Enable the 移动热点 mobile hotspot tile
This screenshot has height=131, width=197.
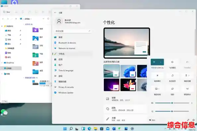click(187, 89)
